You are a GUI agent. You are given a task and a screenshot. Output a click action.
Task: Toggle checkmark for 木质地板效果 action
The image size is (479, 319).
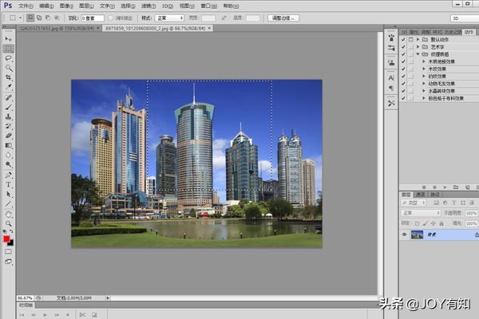(403, 61)
